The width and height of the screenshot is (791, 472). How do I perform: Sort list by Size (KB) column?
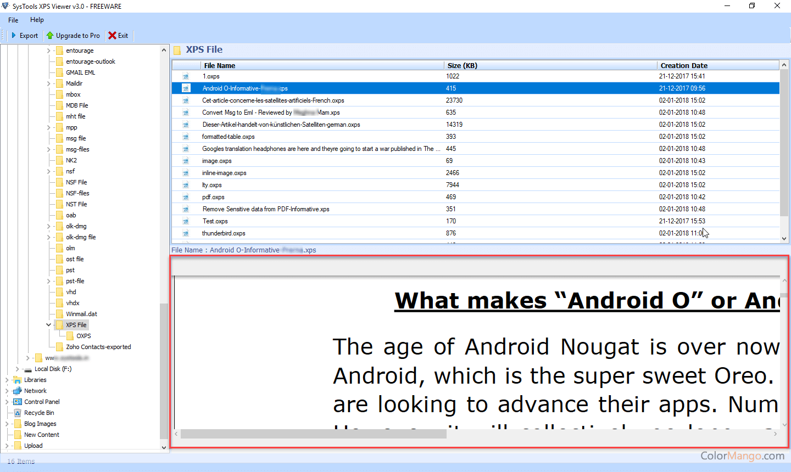tap(462, 65)
